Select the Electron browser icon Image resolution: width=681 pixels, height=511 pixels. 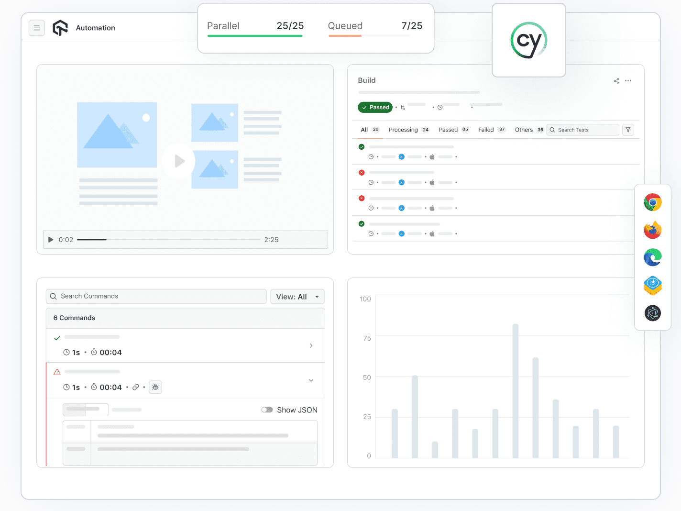[x=653, y=313]
